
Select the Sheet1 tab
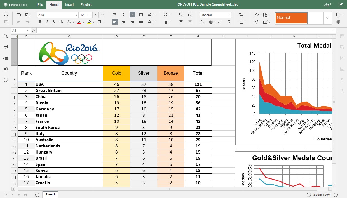(x=50, y=194)
